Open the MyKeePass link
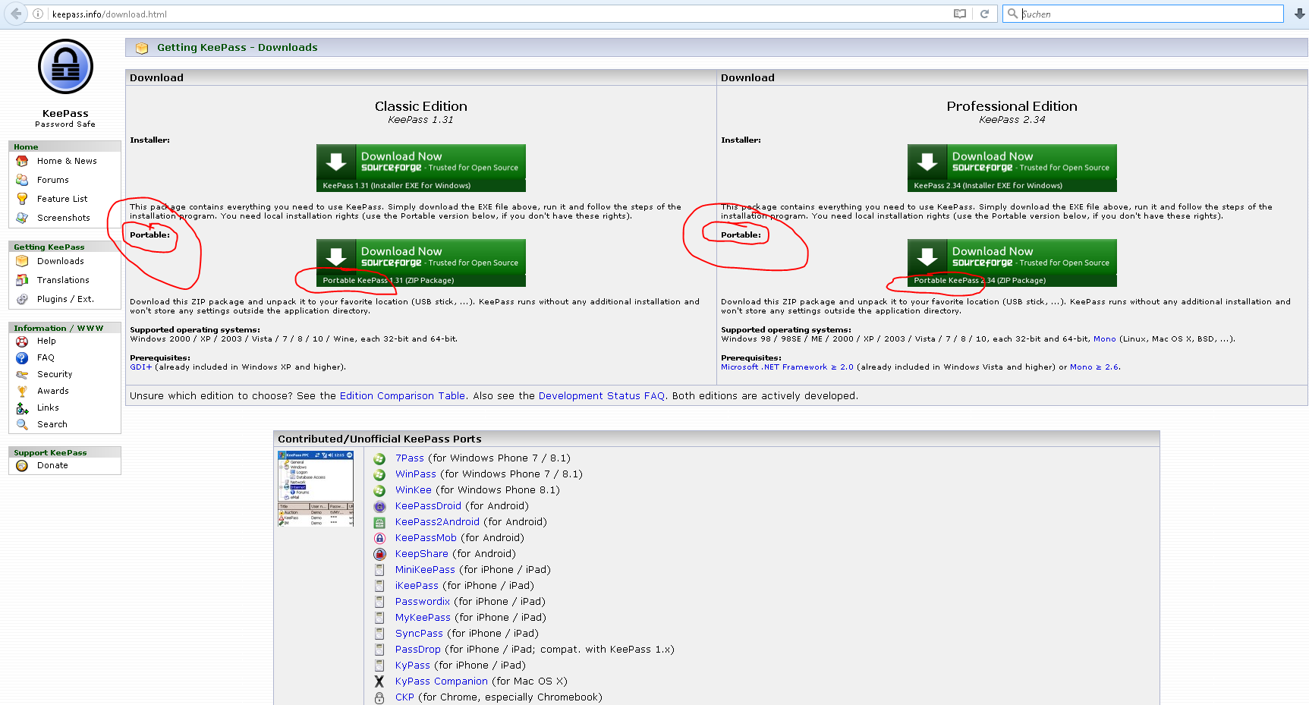 [423, 618]
